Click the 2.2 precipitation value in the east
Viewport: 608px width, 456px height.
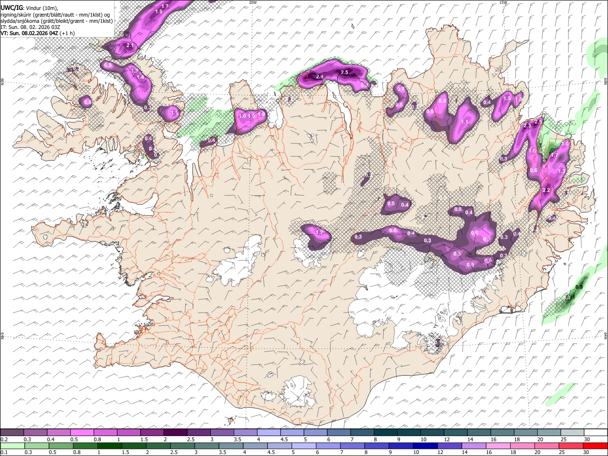(546, 190)
